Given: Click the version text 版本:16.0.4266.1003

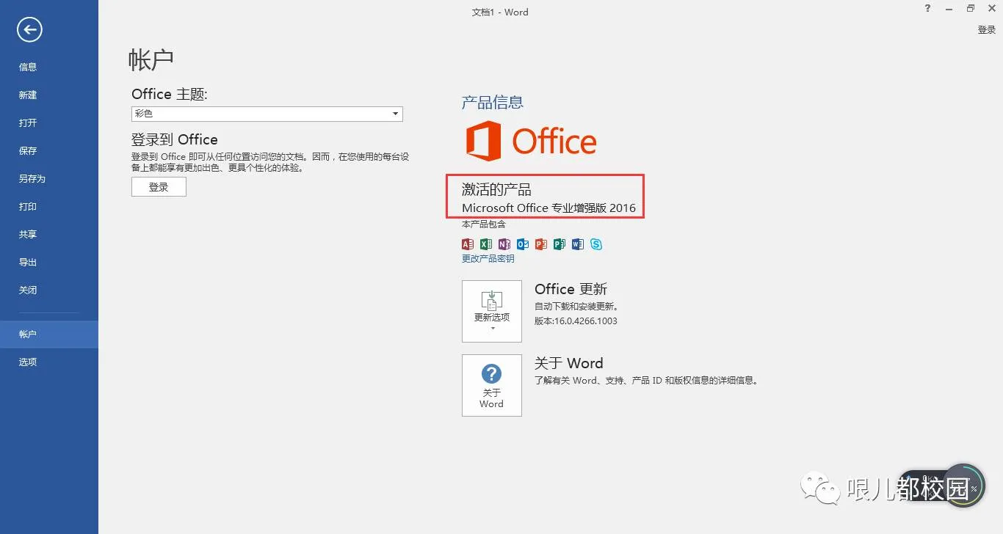Looking at the screenshot, I should pyautogui.click(x=576, y=321).
